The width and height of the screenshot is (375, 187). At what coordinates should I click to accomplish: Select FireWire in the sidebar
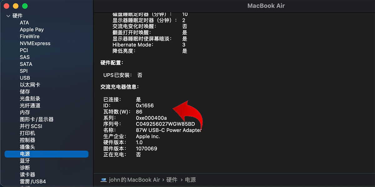click(x=29, y=37)
